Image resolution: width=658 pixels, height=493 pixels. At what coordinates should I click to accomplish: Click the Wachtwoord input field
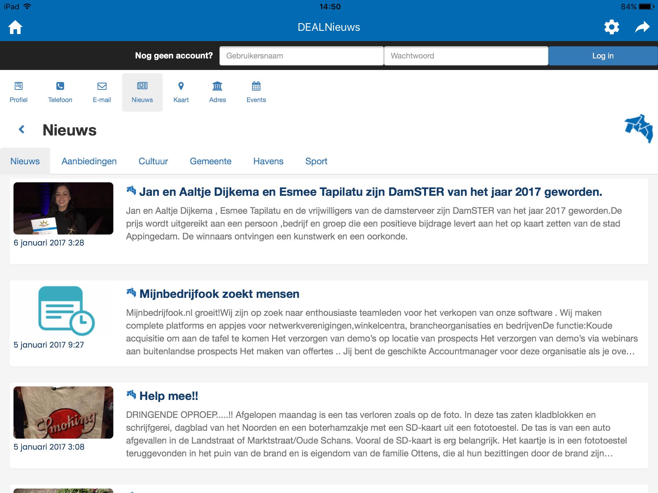coord(466,56)
